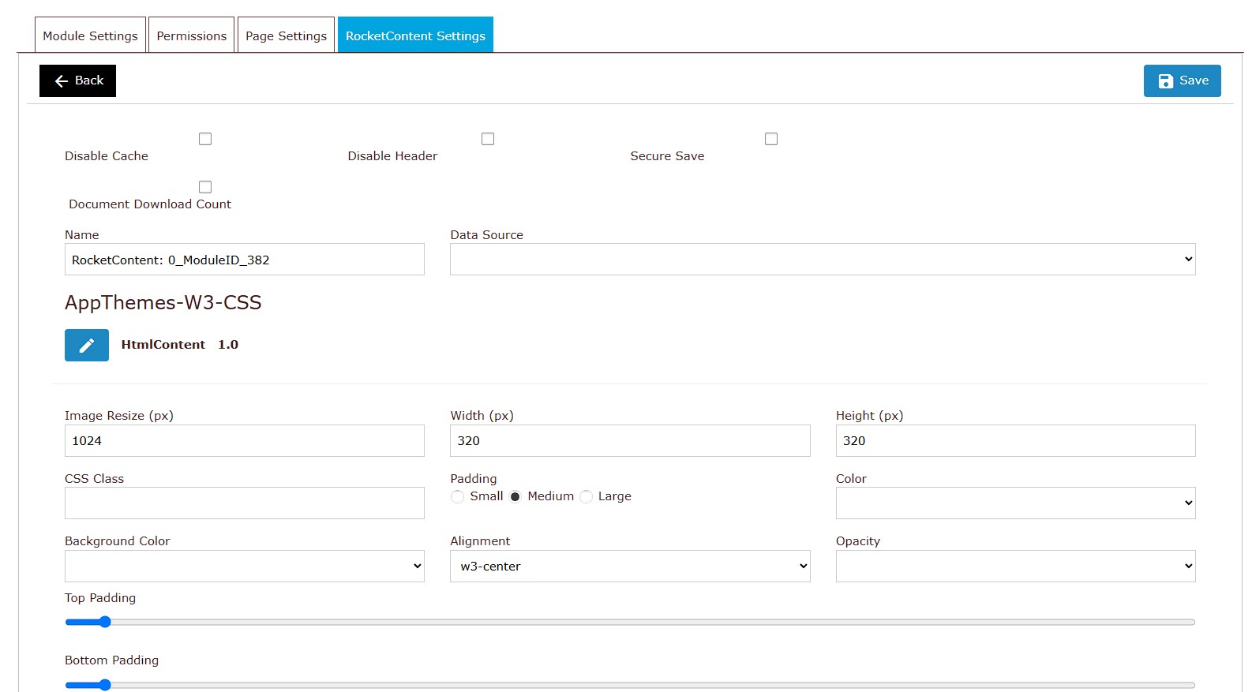
Task: Click the Height (px) input field
Action: click(x=1015, y=441)
